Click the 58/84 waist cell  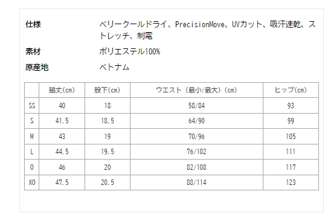point(196,106)
